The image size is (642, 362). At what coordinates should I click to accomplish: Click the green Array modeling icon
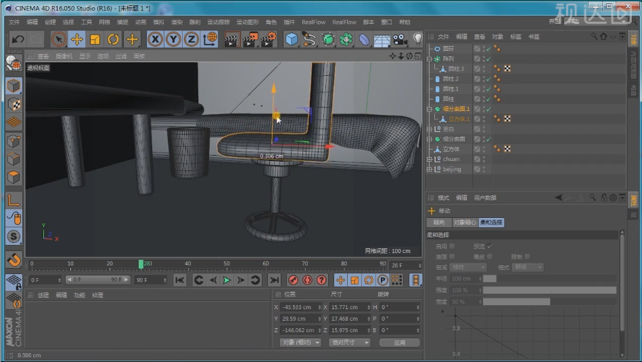[346, 39]
